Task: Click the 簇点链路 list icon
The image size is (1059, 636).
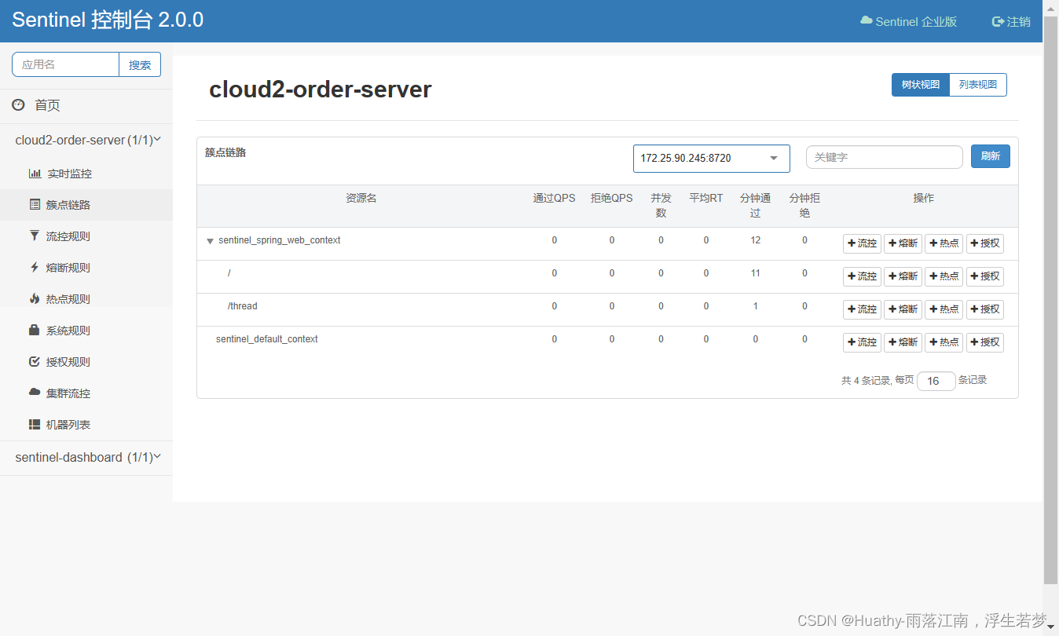Action: click(35, 205)
